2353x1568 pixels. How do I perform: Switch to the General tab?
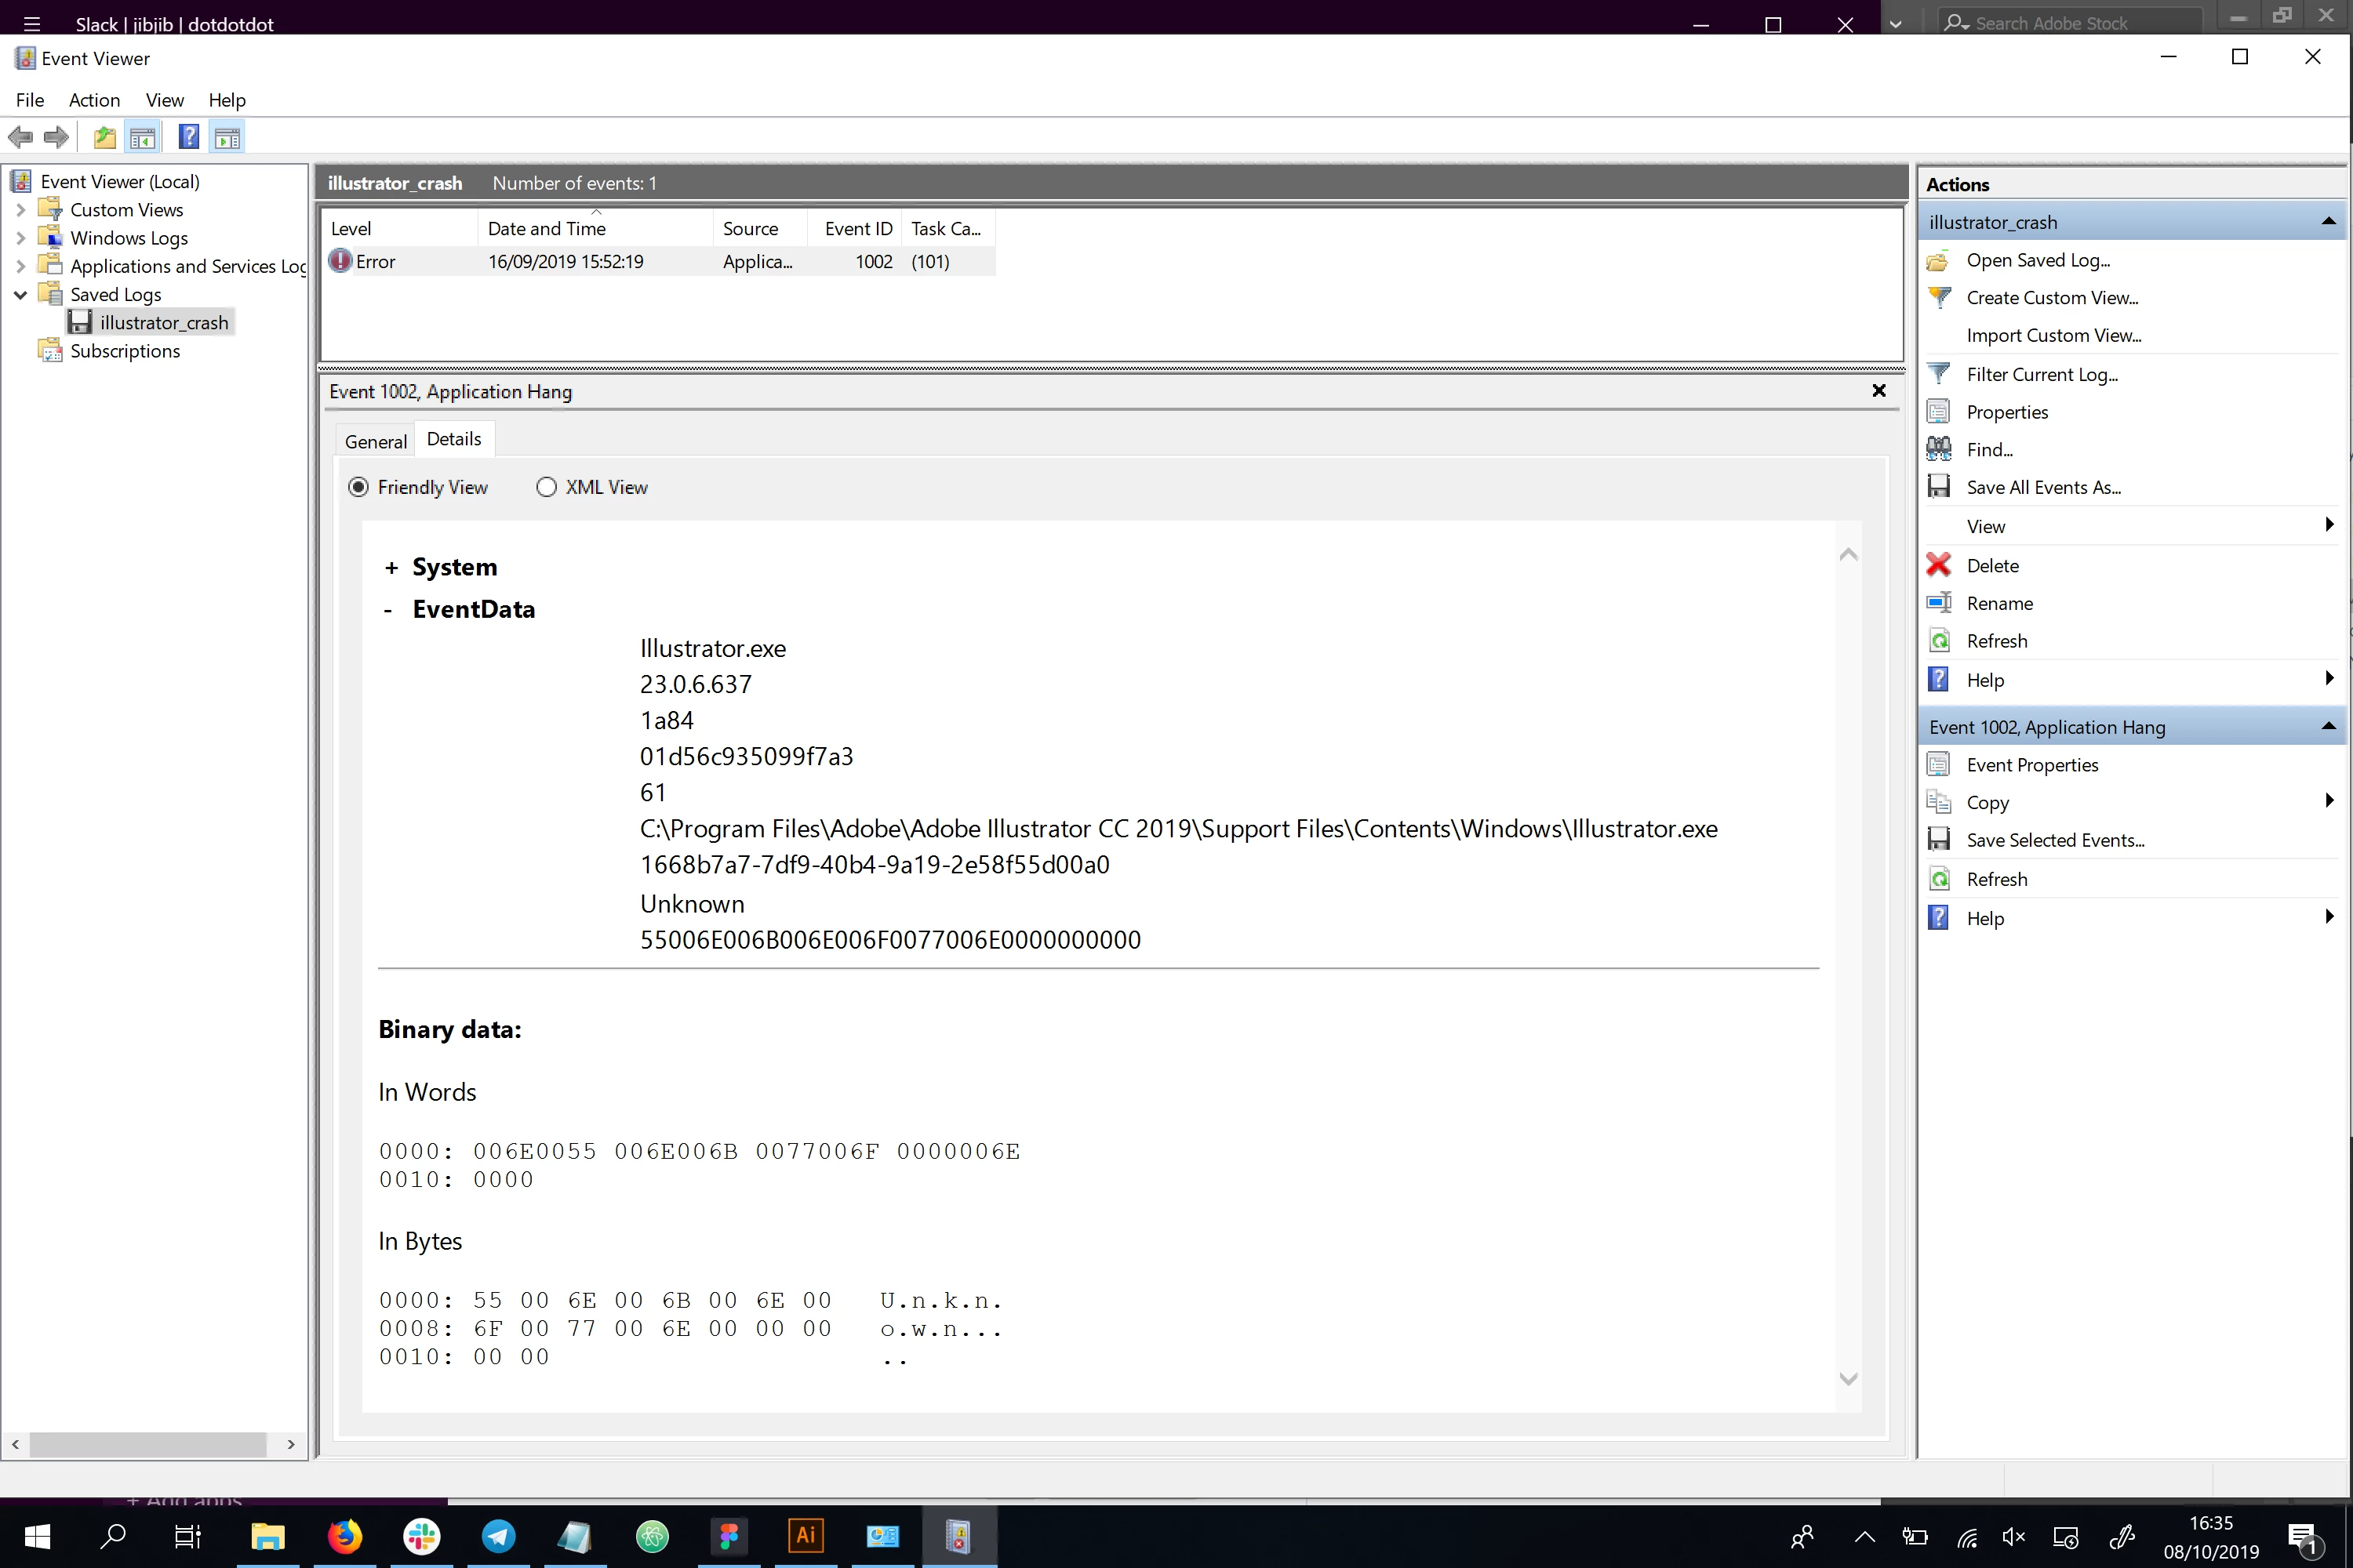point(375,441)
